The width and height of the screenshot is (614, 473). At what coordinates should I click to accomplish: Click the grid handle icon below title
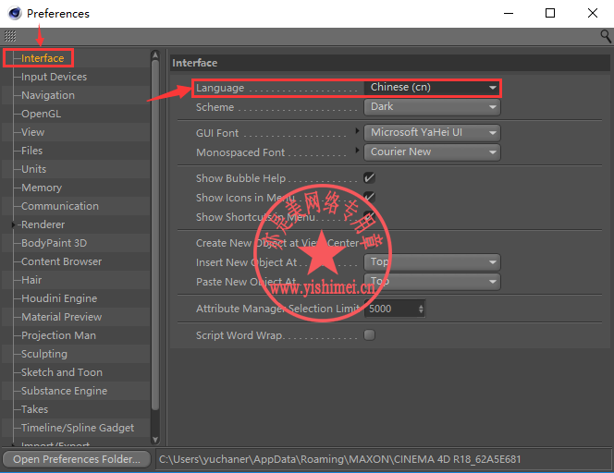(10, 36)
